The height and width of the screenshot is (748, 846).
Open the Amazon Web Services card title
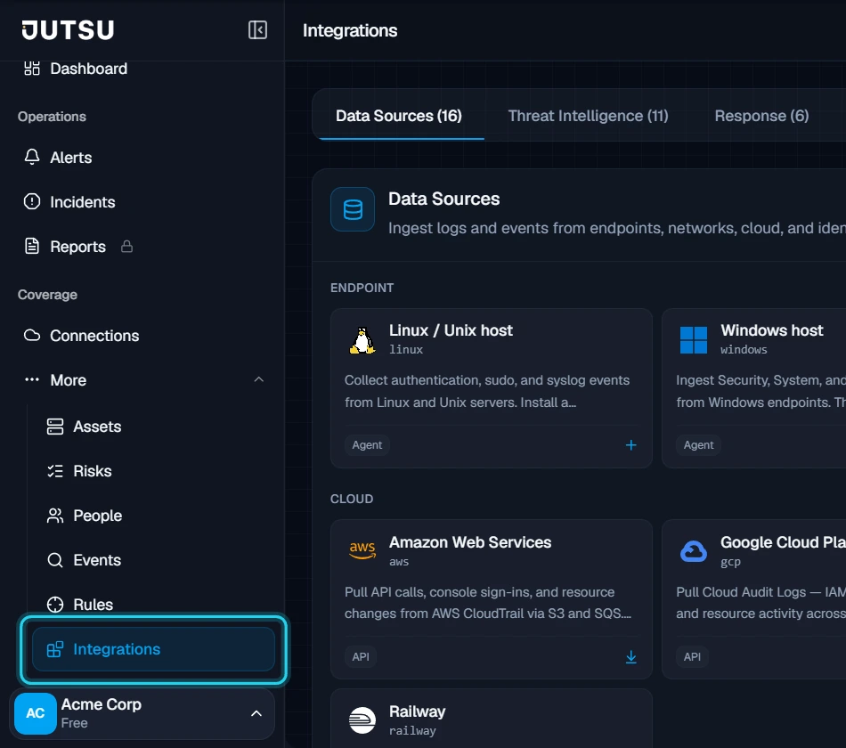tap(470, 541)
